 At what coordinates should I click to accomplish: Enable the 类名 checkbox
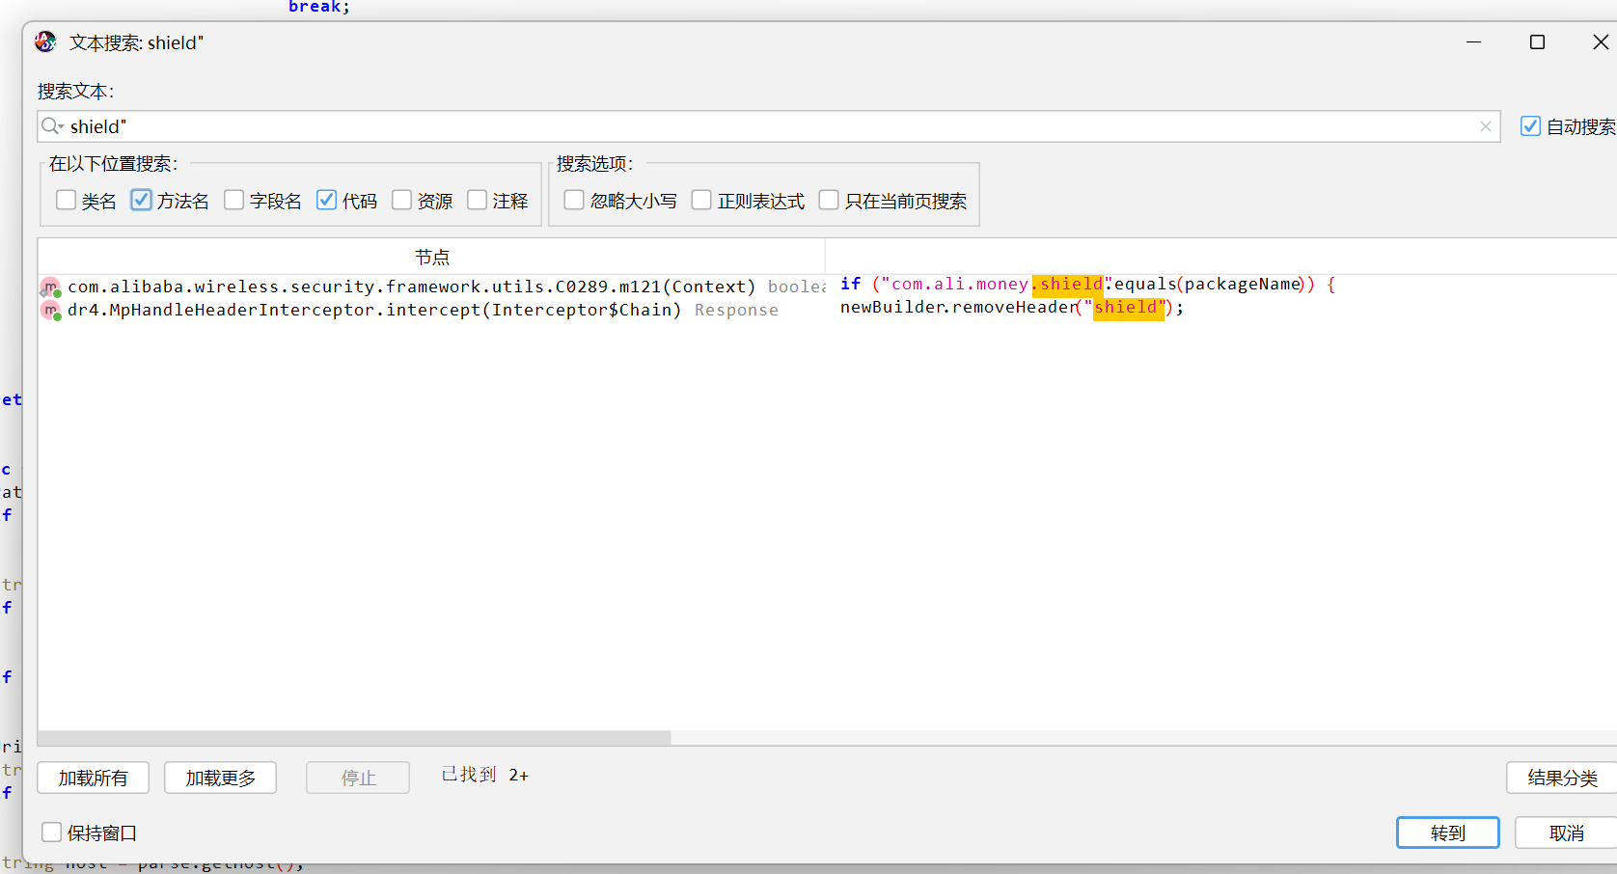coord(66,200)
